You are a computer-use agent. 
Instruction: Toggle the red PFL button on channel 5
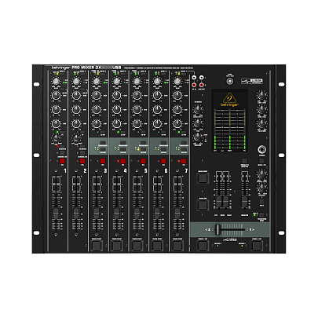[x=143, y=161]
